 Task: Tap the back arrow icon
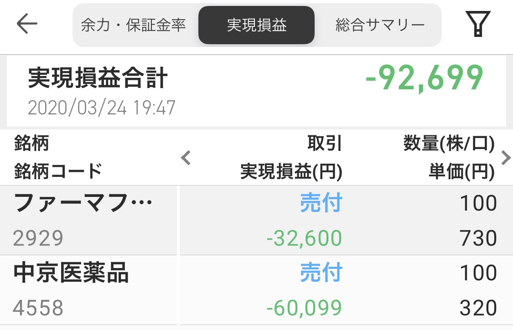27,24
